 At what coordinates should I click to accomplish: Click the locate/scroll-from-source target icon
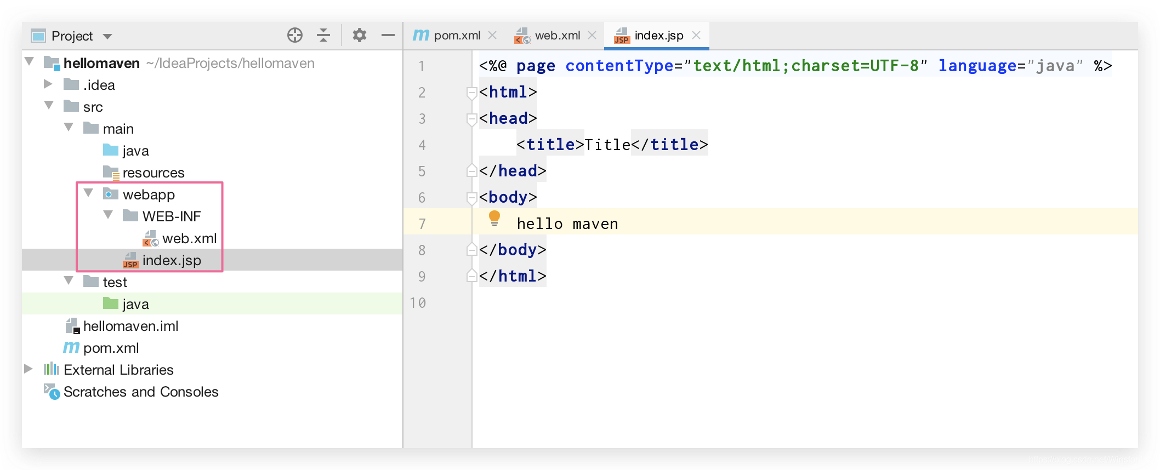(295, 36)
